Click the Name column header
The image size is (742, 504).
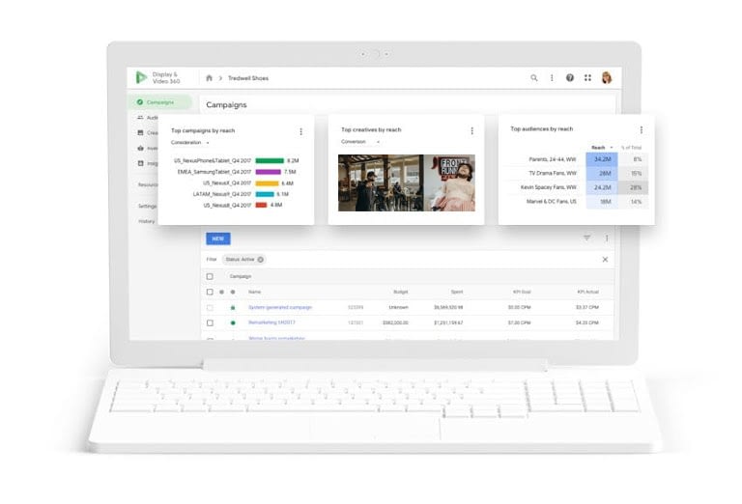255,292
